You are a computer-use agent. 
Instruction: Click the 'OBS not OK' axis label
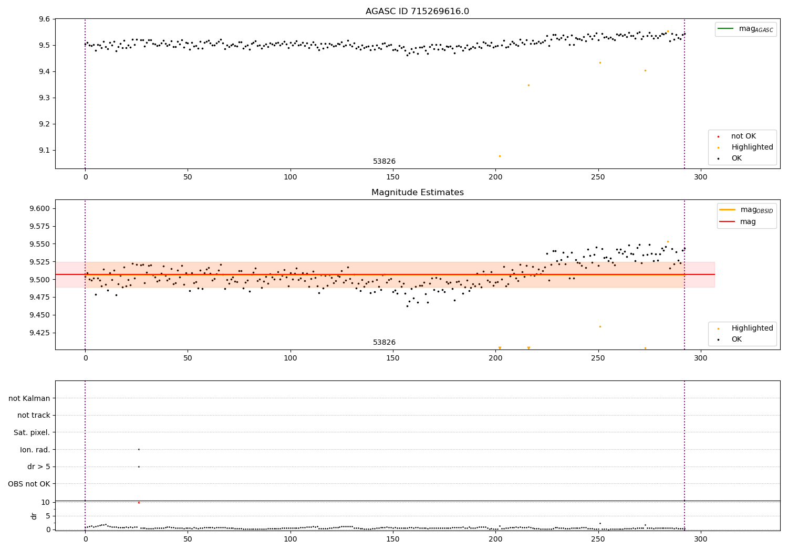tap(29, 484)
